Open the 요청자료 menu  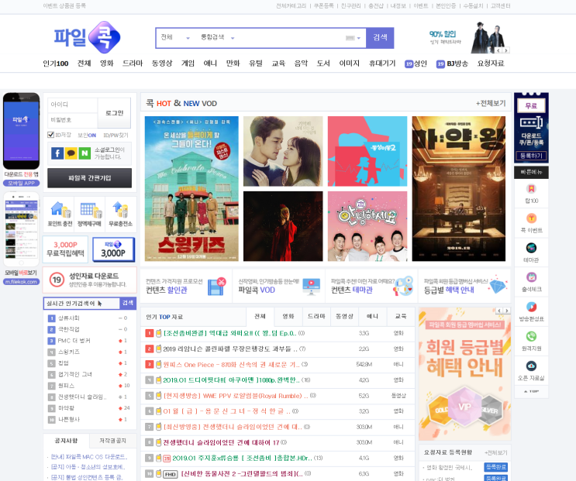click(491, 64)
